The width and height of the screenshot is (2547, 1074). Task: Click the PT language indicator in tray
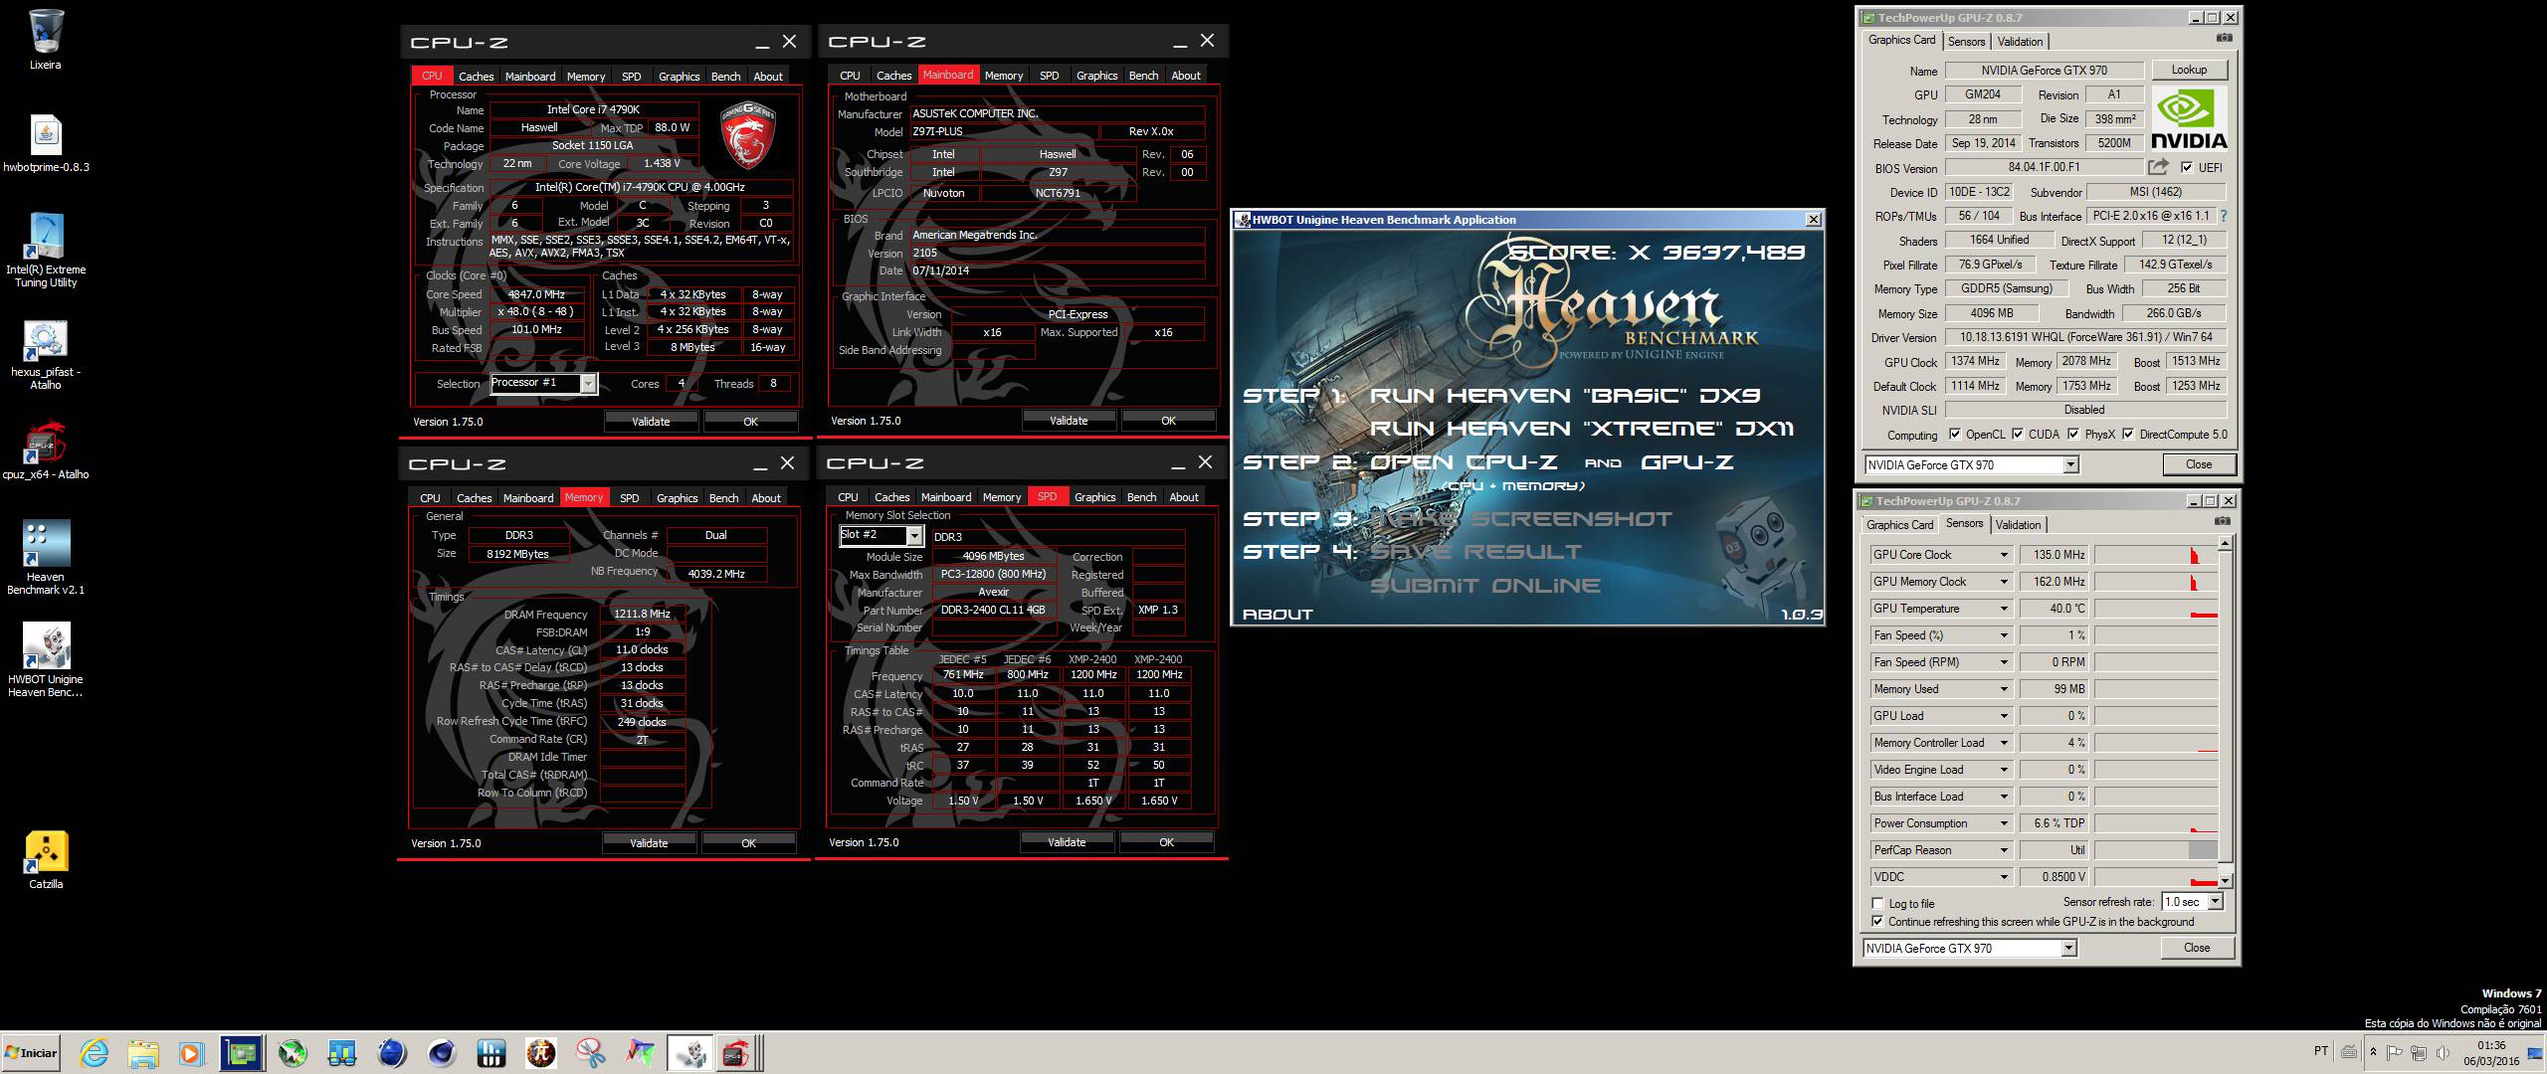[x=2320, y=1051]
